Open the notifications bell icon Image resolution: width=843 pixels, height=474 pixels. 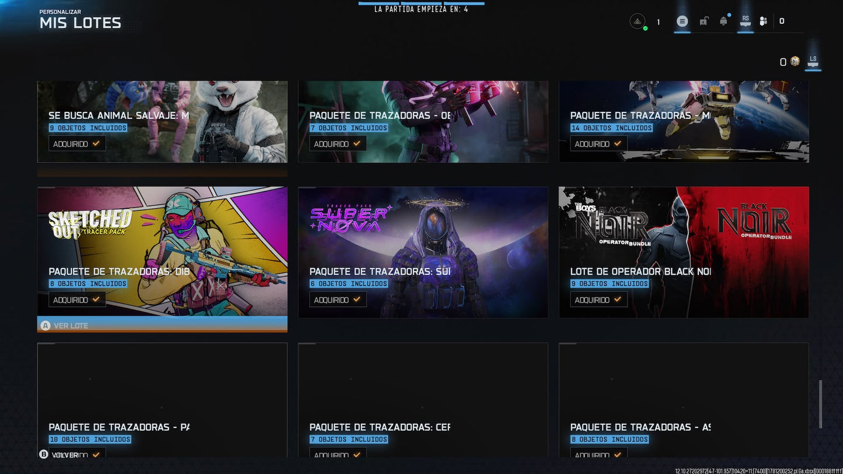click(x=723, y=21)
